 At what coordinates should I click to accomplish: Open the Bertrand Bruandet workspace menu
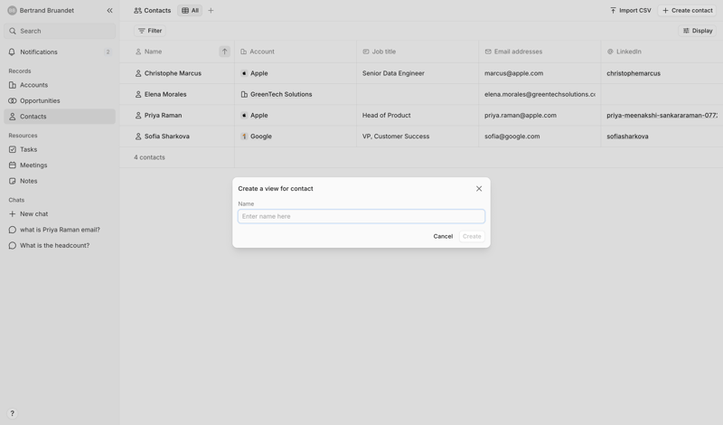click(41, 10)
